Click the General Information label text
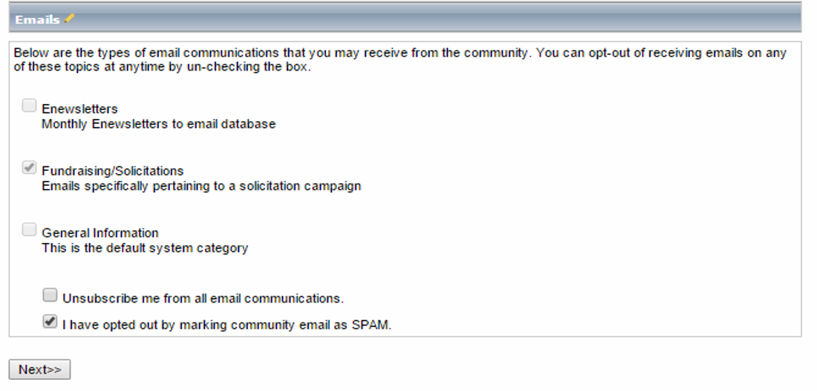The image size is (817, 391). pyautogui.click(x=100, y=233)
